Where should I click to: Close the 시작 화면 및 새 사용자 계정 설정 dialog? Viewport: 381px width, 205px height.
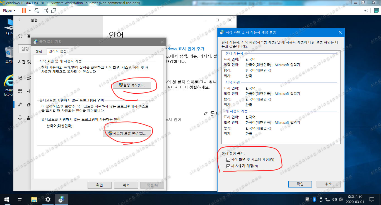coord(340,32)
